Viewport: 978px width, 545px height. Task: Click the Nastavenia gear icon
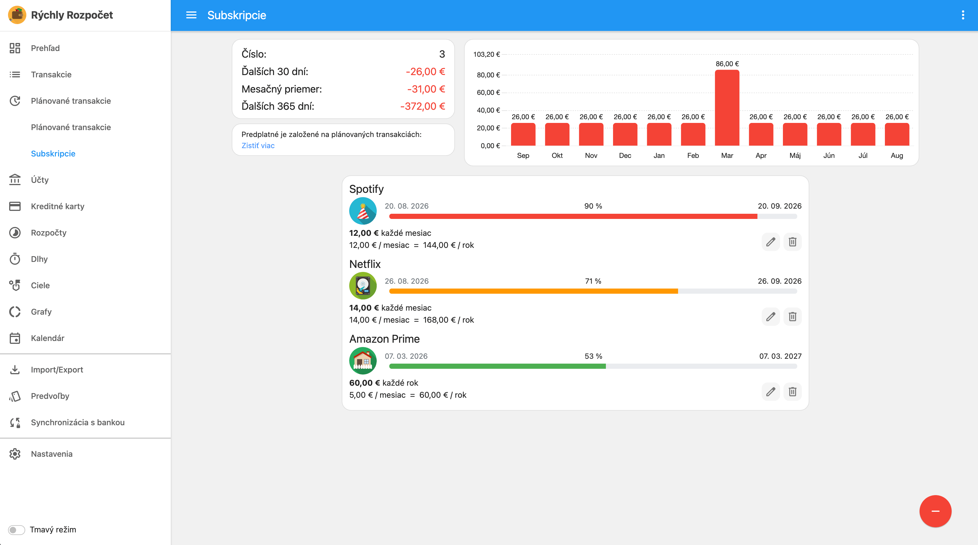point(15,454)
